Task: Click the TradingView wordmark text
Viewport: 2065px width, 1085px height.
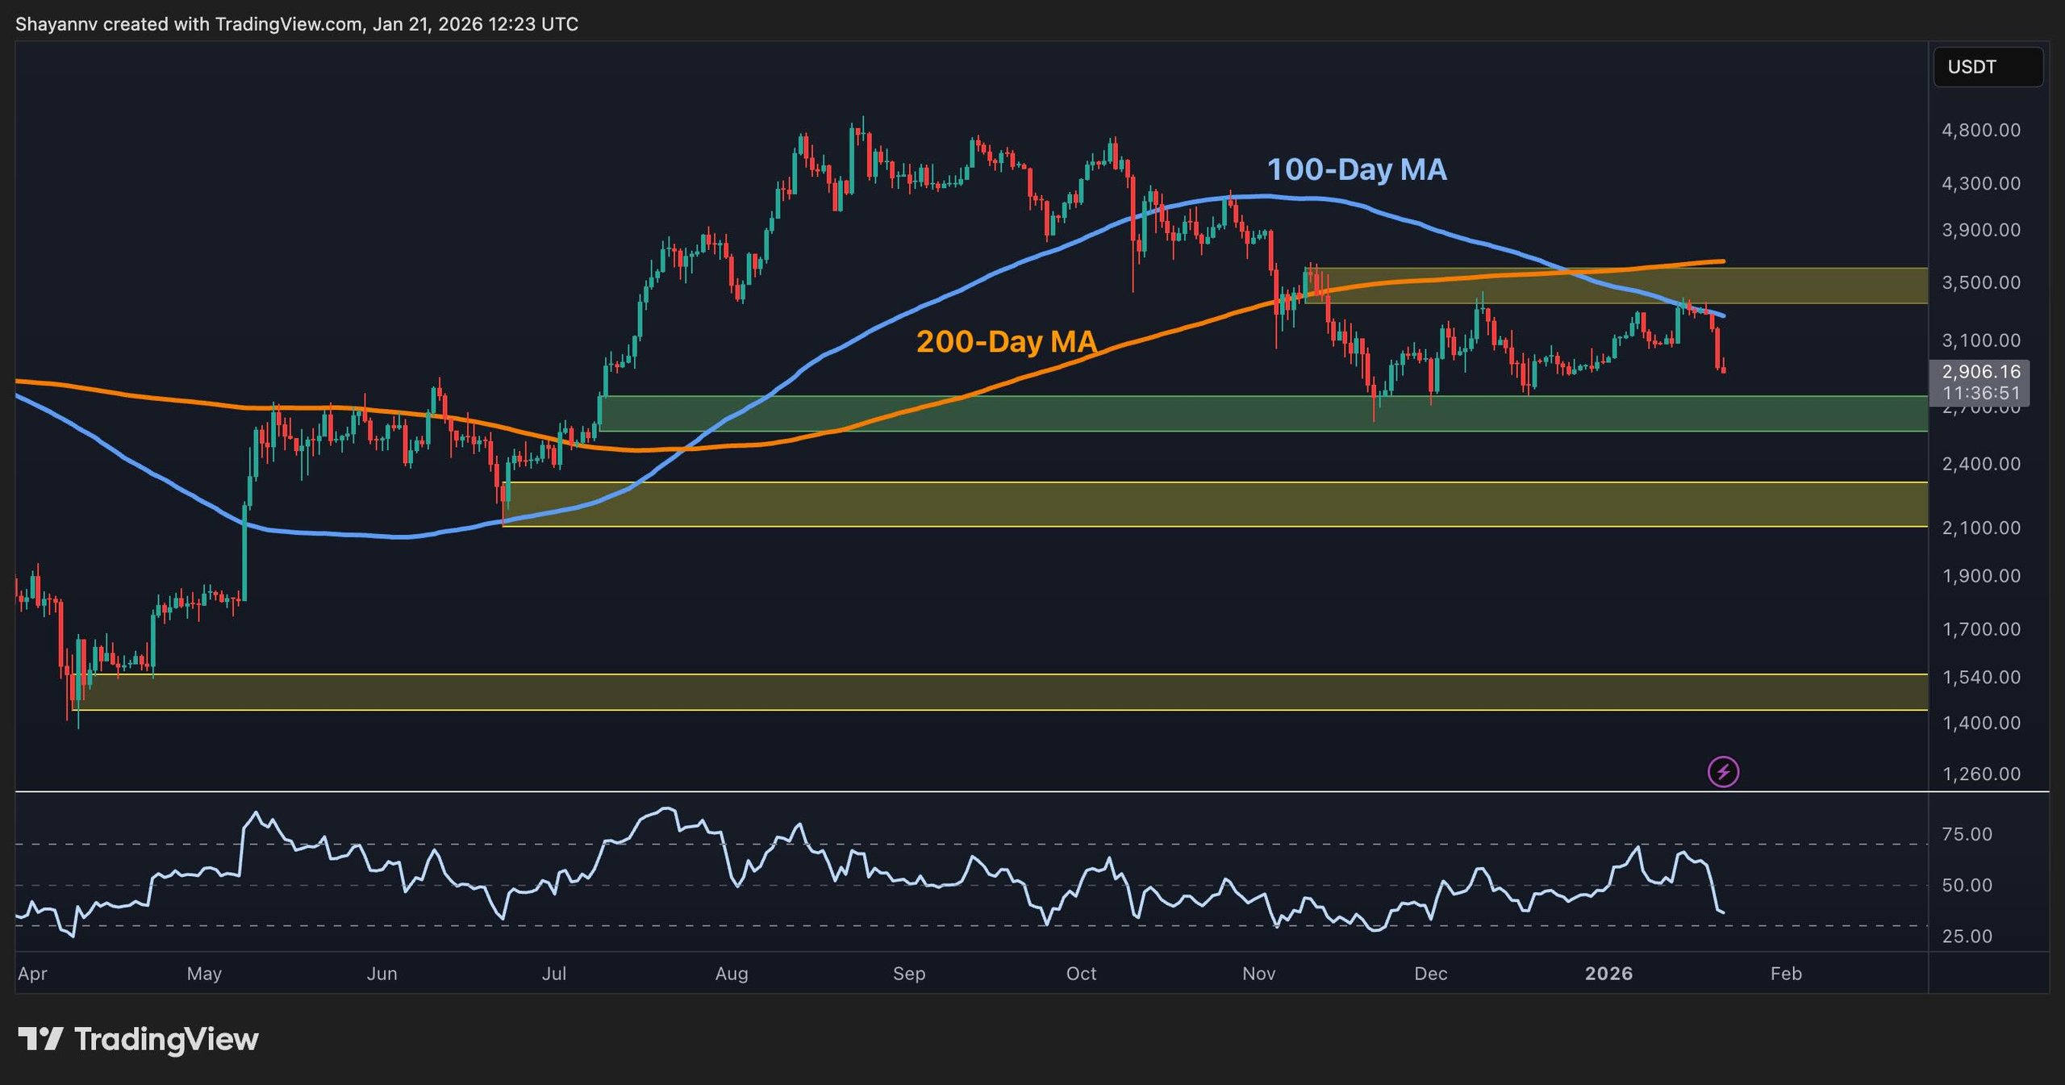Action: [x=166, y=1039]
